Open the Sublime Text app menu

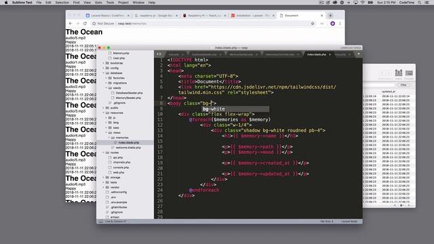point(22,3)
